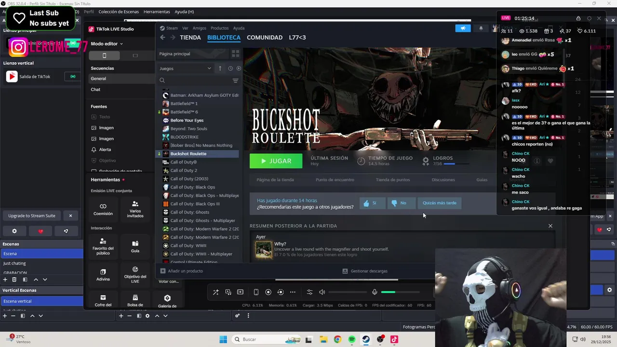Move scene down in Escenas panel
This screenshot has width=617, height=347.
click(x=45, y=280)
